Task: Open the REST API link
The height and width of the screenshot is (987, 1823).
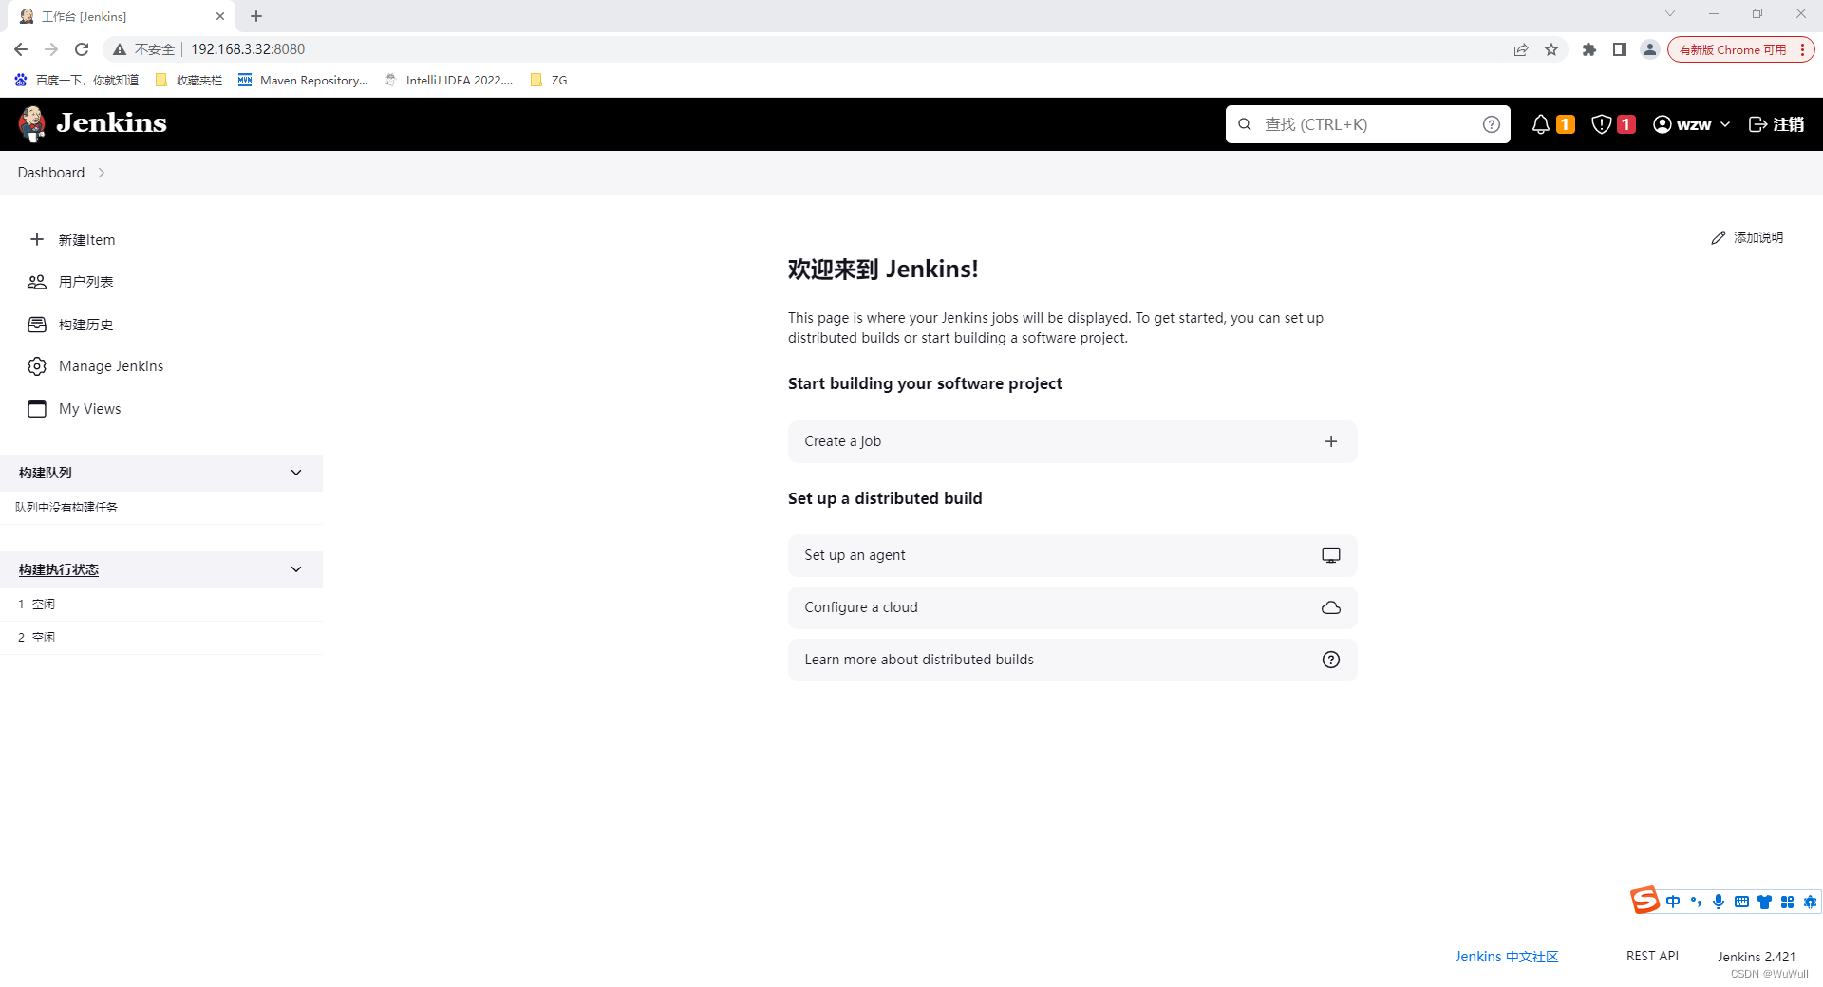Action: (1652, 956)
